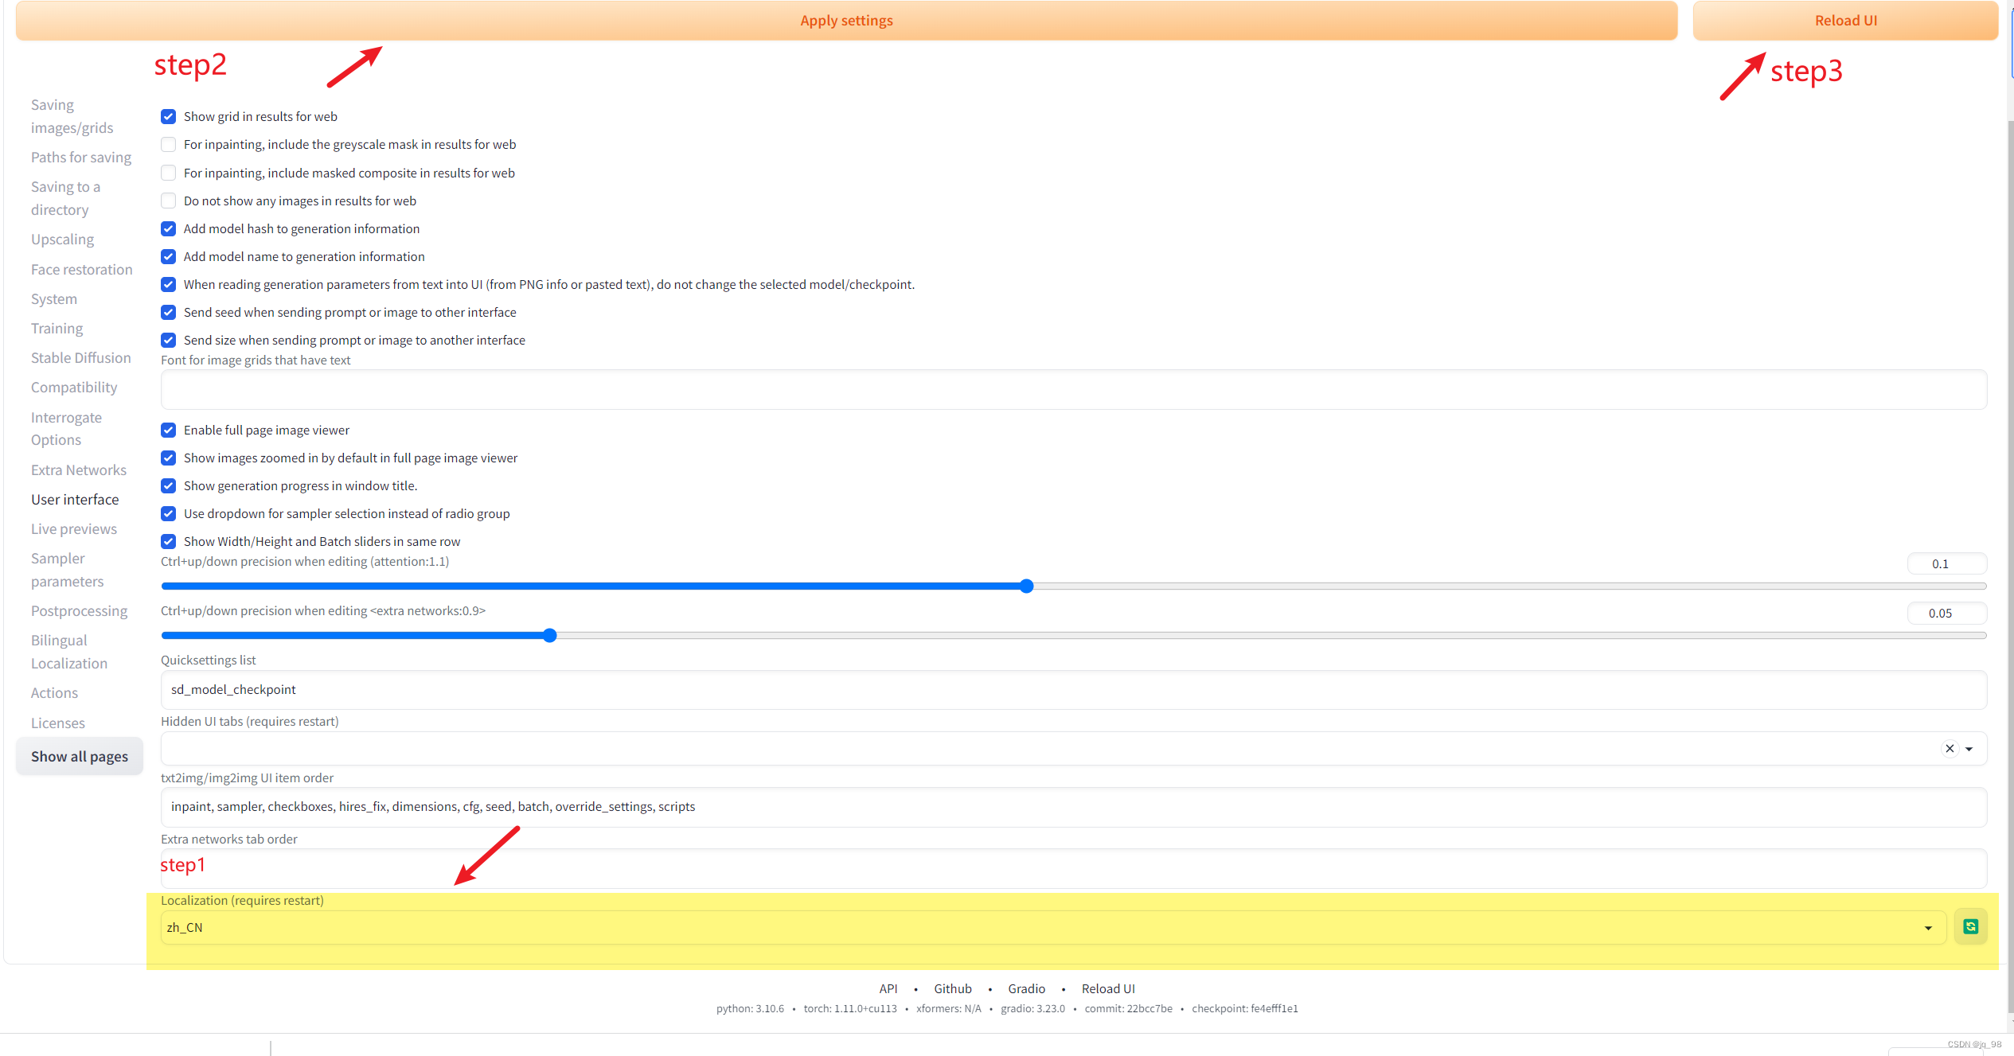Clear Hidden UI tabs with X icon

coord(1950,748)
